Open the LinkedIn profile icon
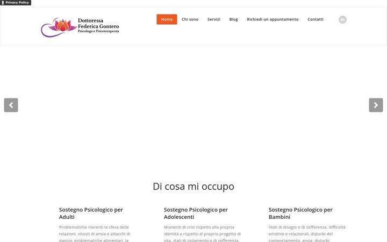This screenshot has width=387, height=242. click(x=342, y=19)
